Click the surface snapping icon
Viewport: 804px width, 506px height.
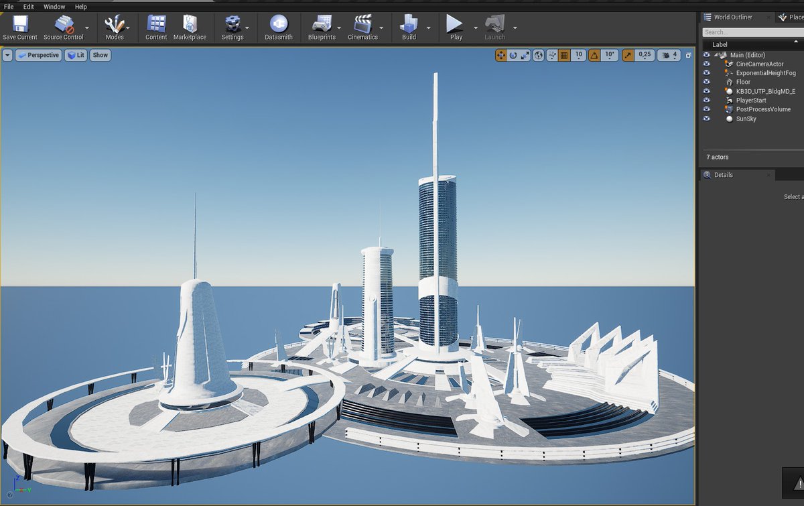(552, 55)
